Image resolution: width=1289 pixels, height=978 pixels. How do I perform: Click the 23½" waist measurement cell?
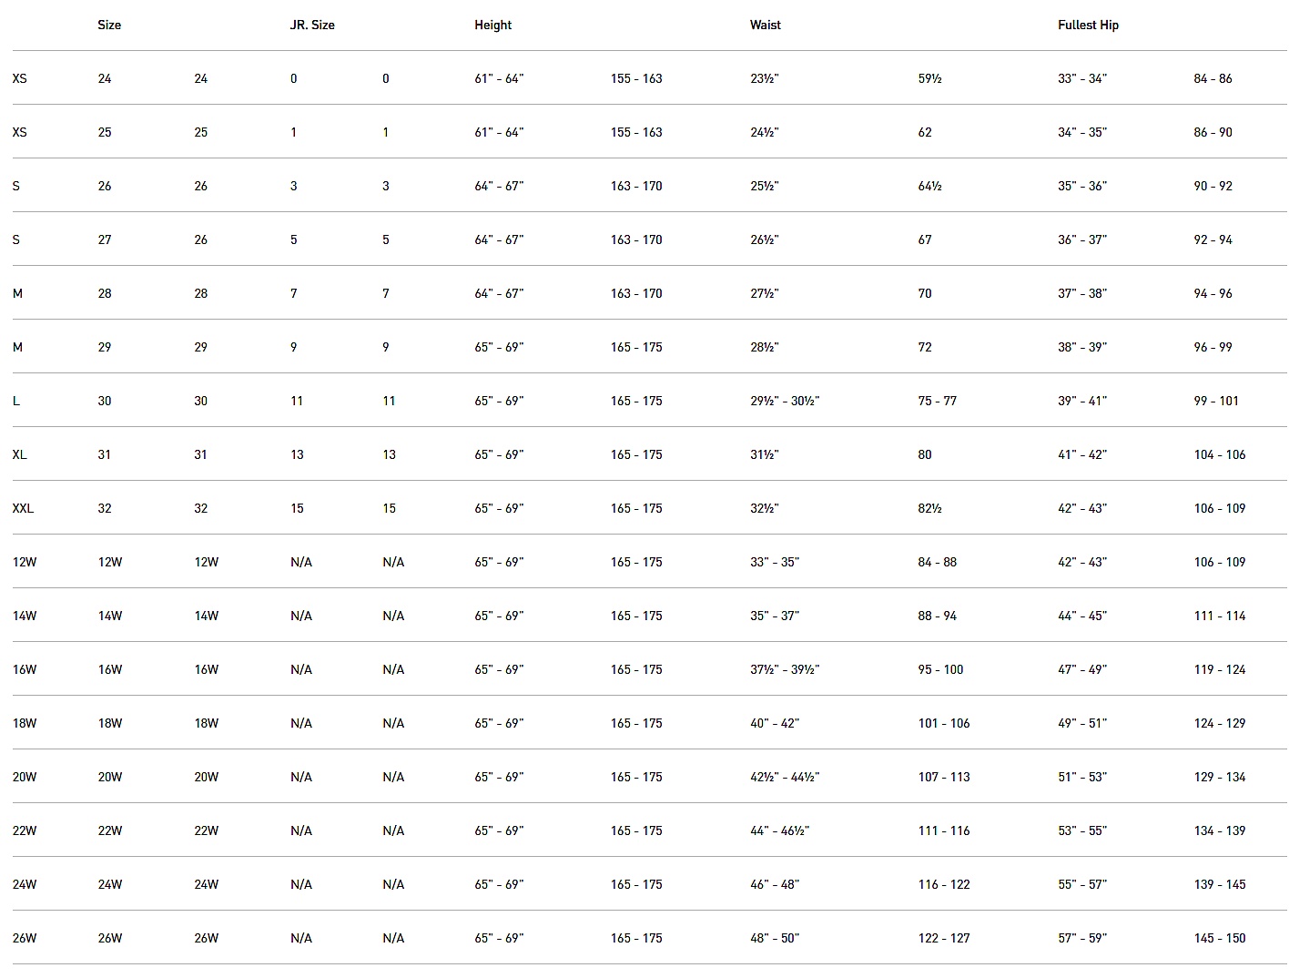(764, 79)
